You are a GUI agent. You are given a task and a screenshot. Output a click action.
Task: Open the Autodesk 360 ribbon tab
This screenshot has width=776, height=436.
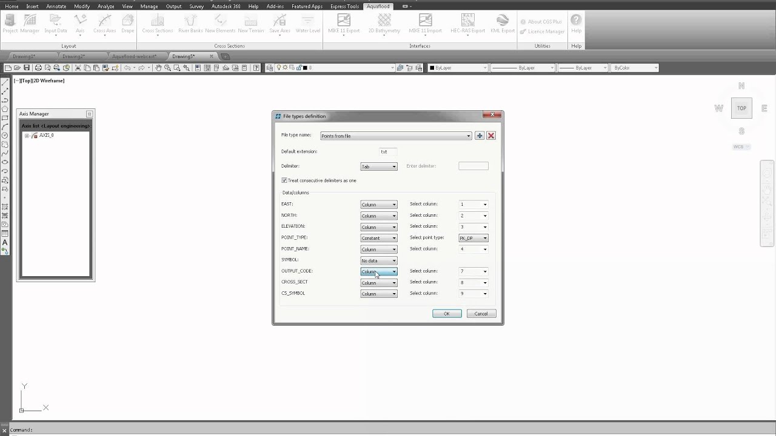(226, 6)
